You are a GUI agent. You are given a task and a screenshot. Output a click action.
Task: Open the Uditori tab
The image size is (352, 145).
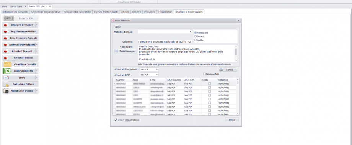tap(125, 12)
